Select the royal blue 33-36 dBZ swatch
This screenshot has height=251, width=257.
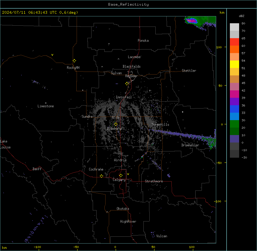click(234, 109)
